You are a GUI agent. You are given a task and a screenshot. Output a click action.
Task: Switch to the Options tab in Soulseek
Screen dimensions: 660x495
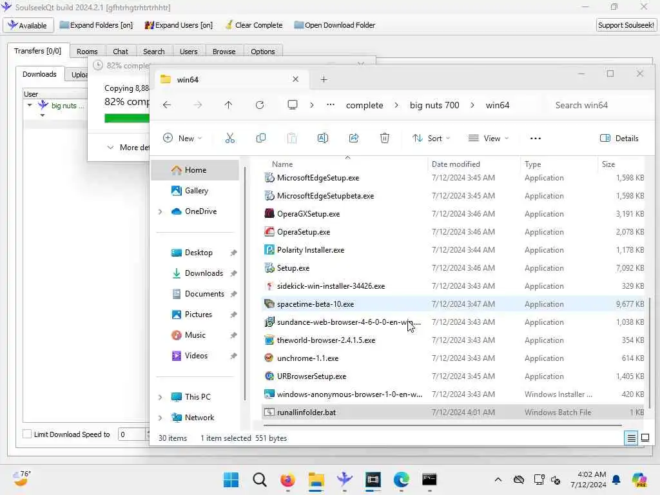click(x=263, y=52)
